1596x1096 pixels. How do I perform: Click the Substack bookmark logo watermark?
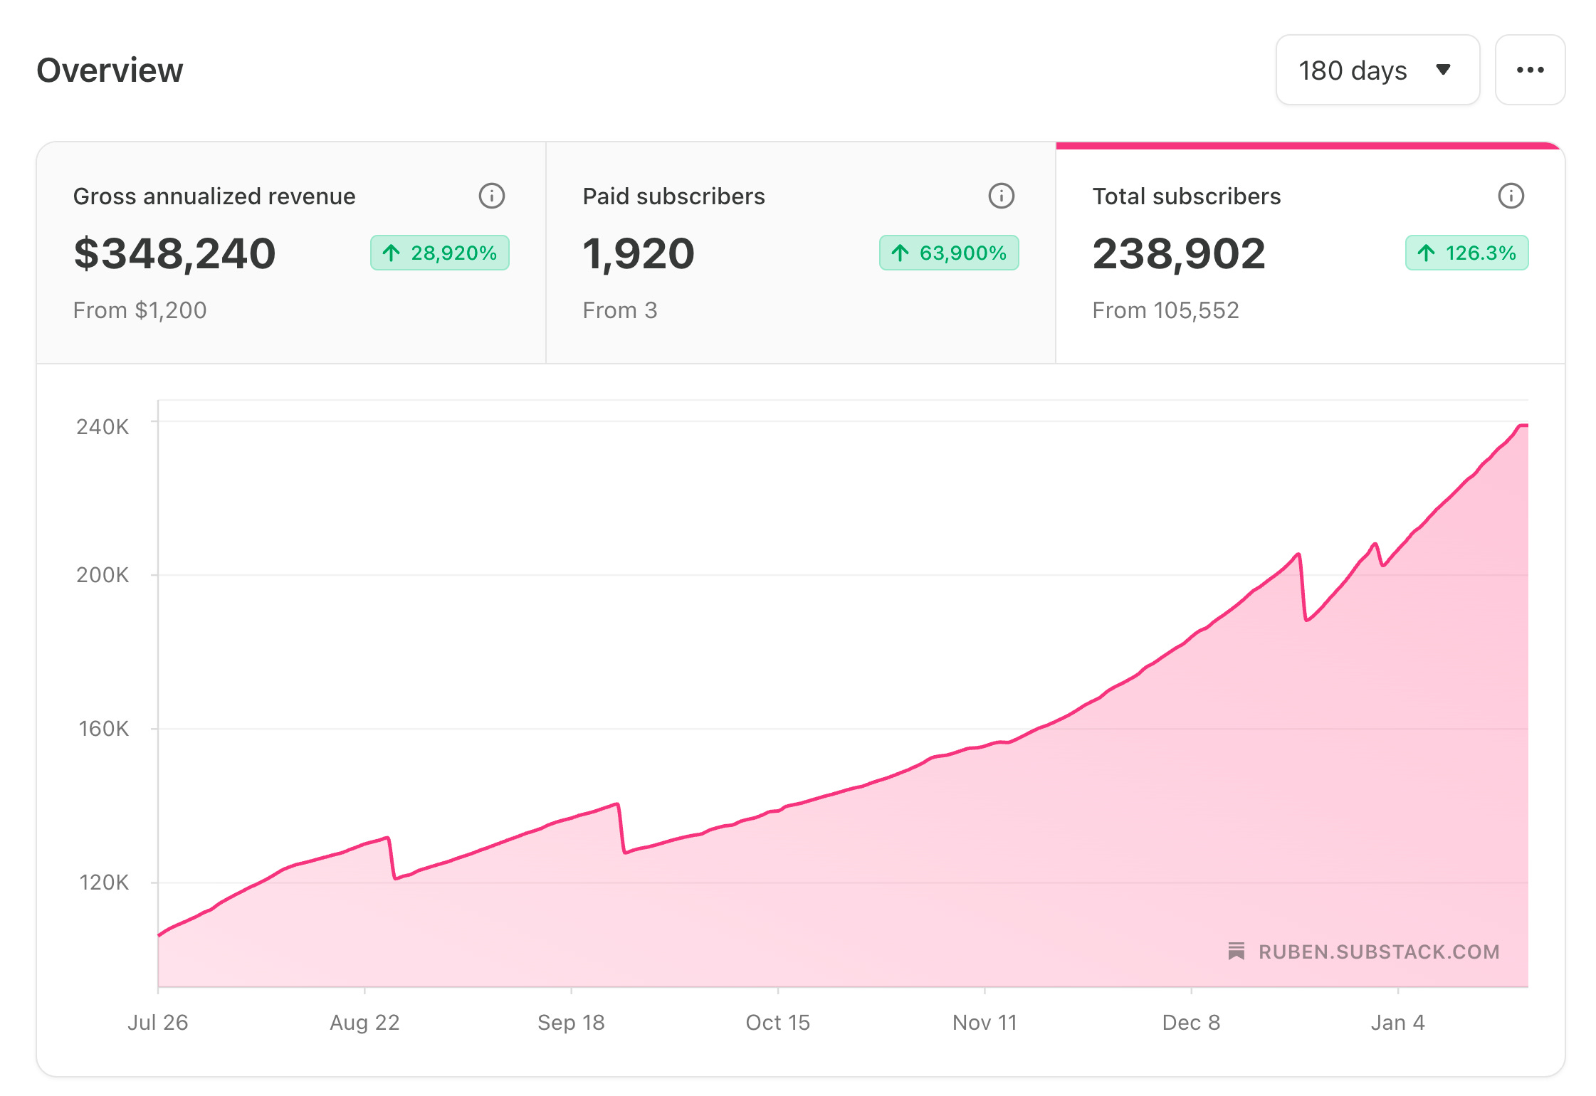click(1237, 951)
